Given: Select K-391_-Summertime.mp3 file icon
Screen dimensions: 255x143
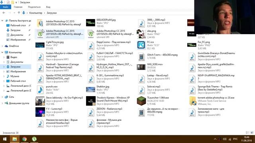Looking at the screenshot, I should (91, 79).
